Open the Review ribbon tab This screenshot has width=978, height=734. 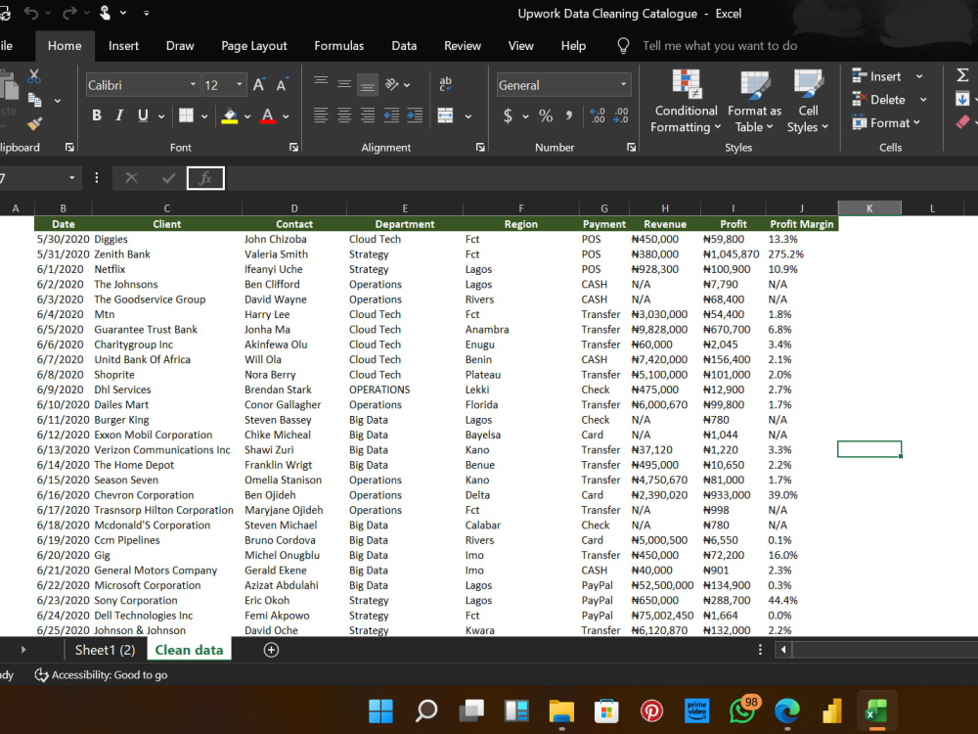point(463,46)
